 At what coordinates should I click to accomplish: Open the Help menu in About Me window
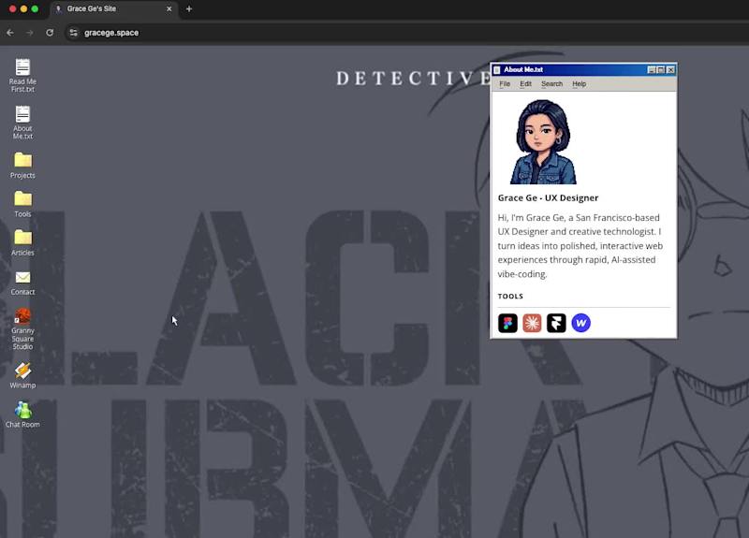pyautogui.click(x=579, y=84)
